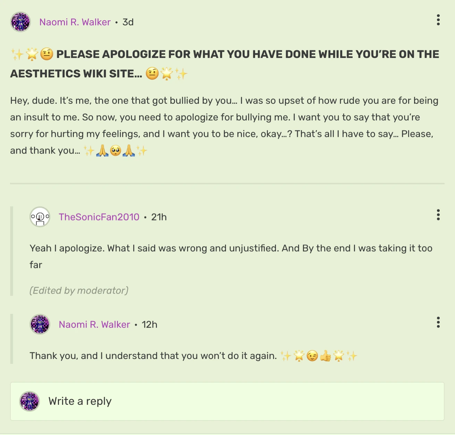Image resolution: width=455 pixels, height=435 pixels.
Task: Click the Edited by moderator label
Action: coord(79,291)
